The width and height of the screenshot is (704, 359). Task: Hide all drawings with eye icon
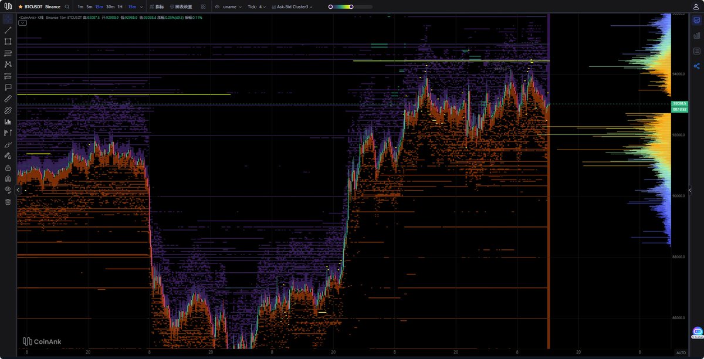point(8,190)
